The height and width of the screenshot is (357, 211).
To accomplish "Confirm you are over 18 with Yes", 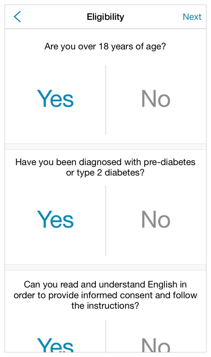I will [55, 98].
